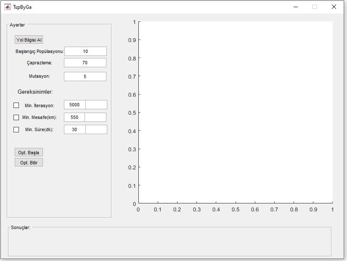Click the Çaprazlama field showing 70
The width and height of the screenshot is (347, 261).
coord(85,62)
